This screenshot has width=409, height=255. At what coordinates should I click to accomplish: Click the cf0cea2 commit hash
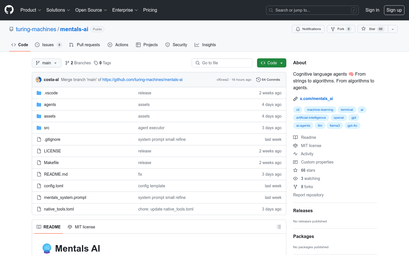pos(223,80)
